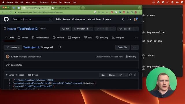
Task: Open the History menu in menu bar
Action: [x=35, y=2]
